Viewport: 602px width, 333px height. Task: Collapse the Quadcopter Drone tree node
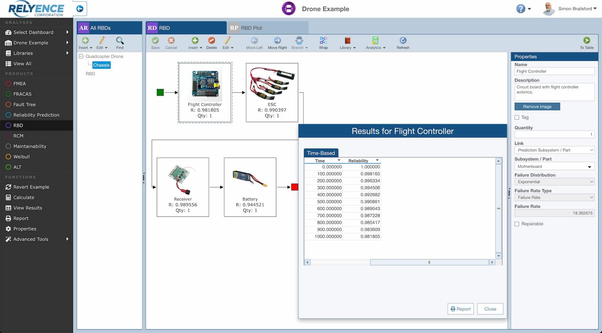point(81,56)
